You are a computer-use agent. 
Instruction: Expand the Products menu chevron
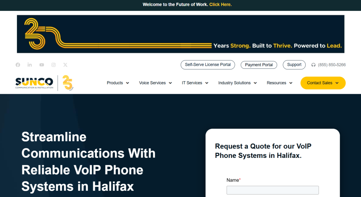point(128,83)
